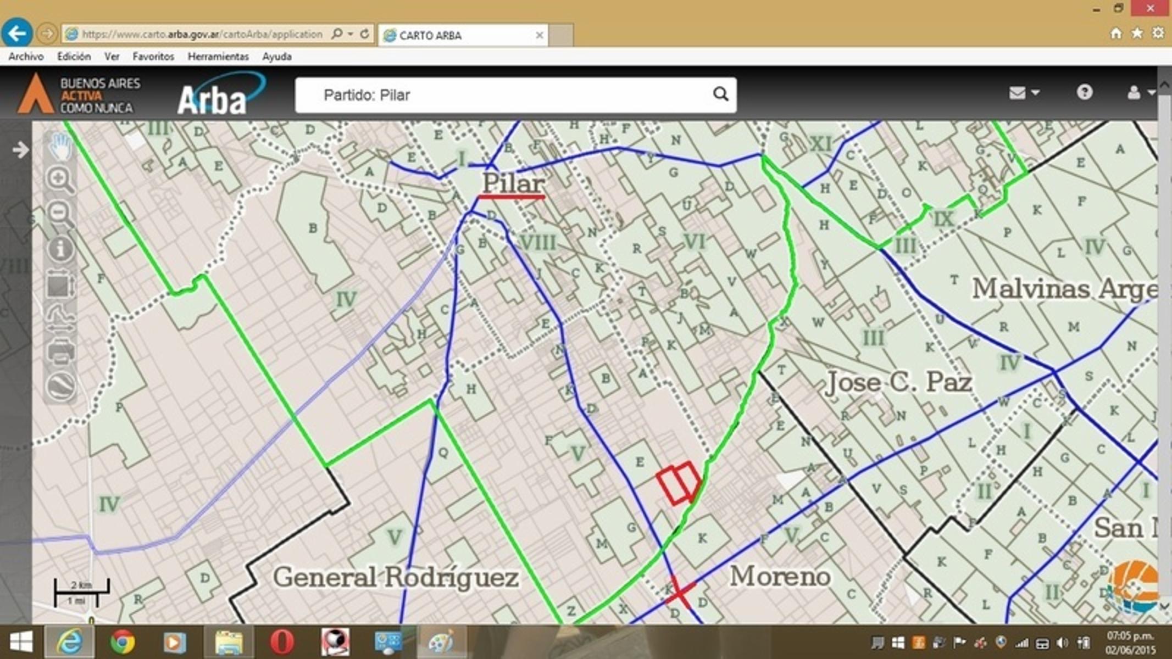Activate the zoom in magnifier tool

coord(59,179)
